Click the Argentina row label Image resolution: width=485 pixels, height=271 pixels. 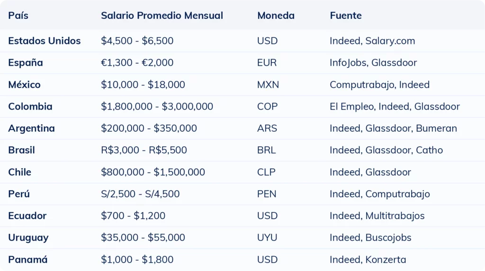31,128
